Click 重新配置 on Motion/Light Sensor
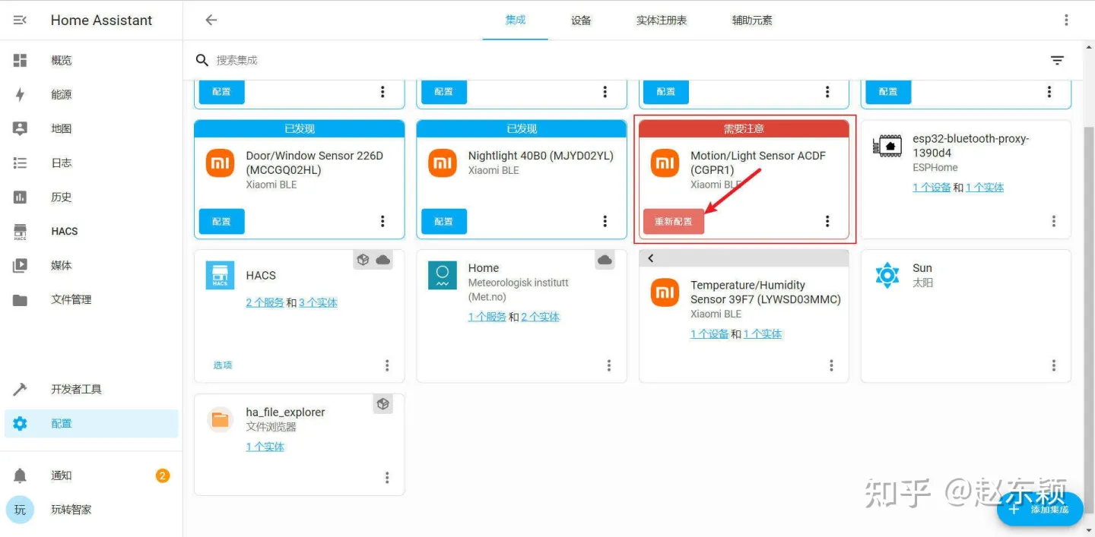This screenshot has width=1095, height=537. (674, 221)
